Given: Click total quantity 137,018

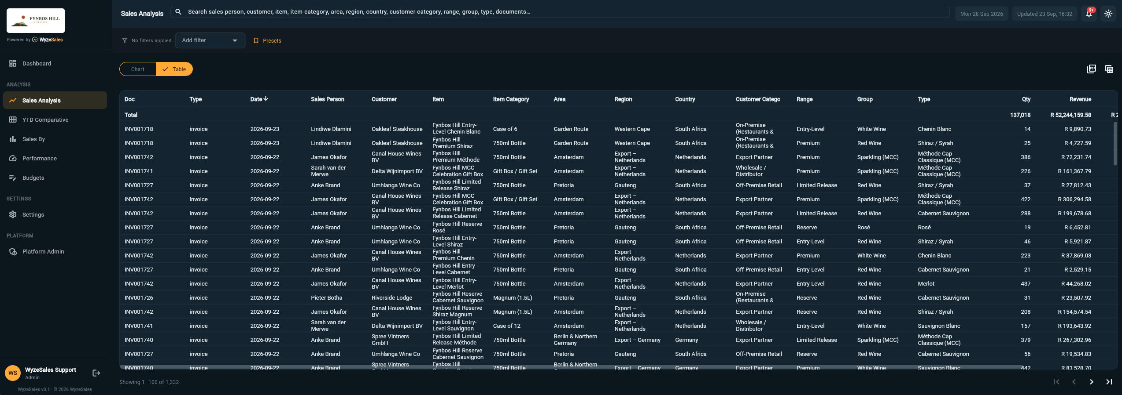Looking at the screenshot, I should [1020, 115].
